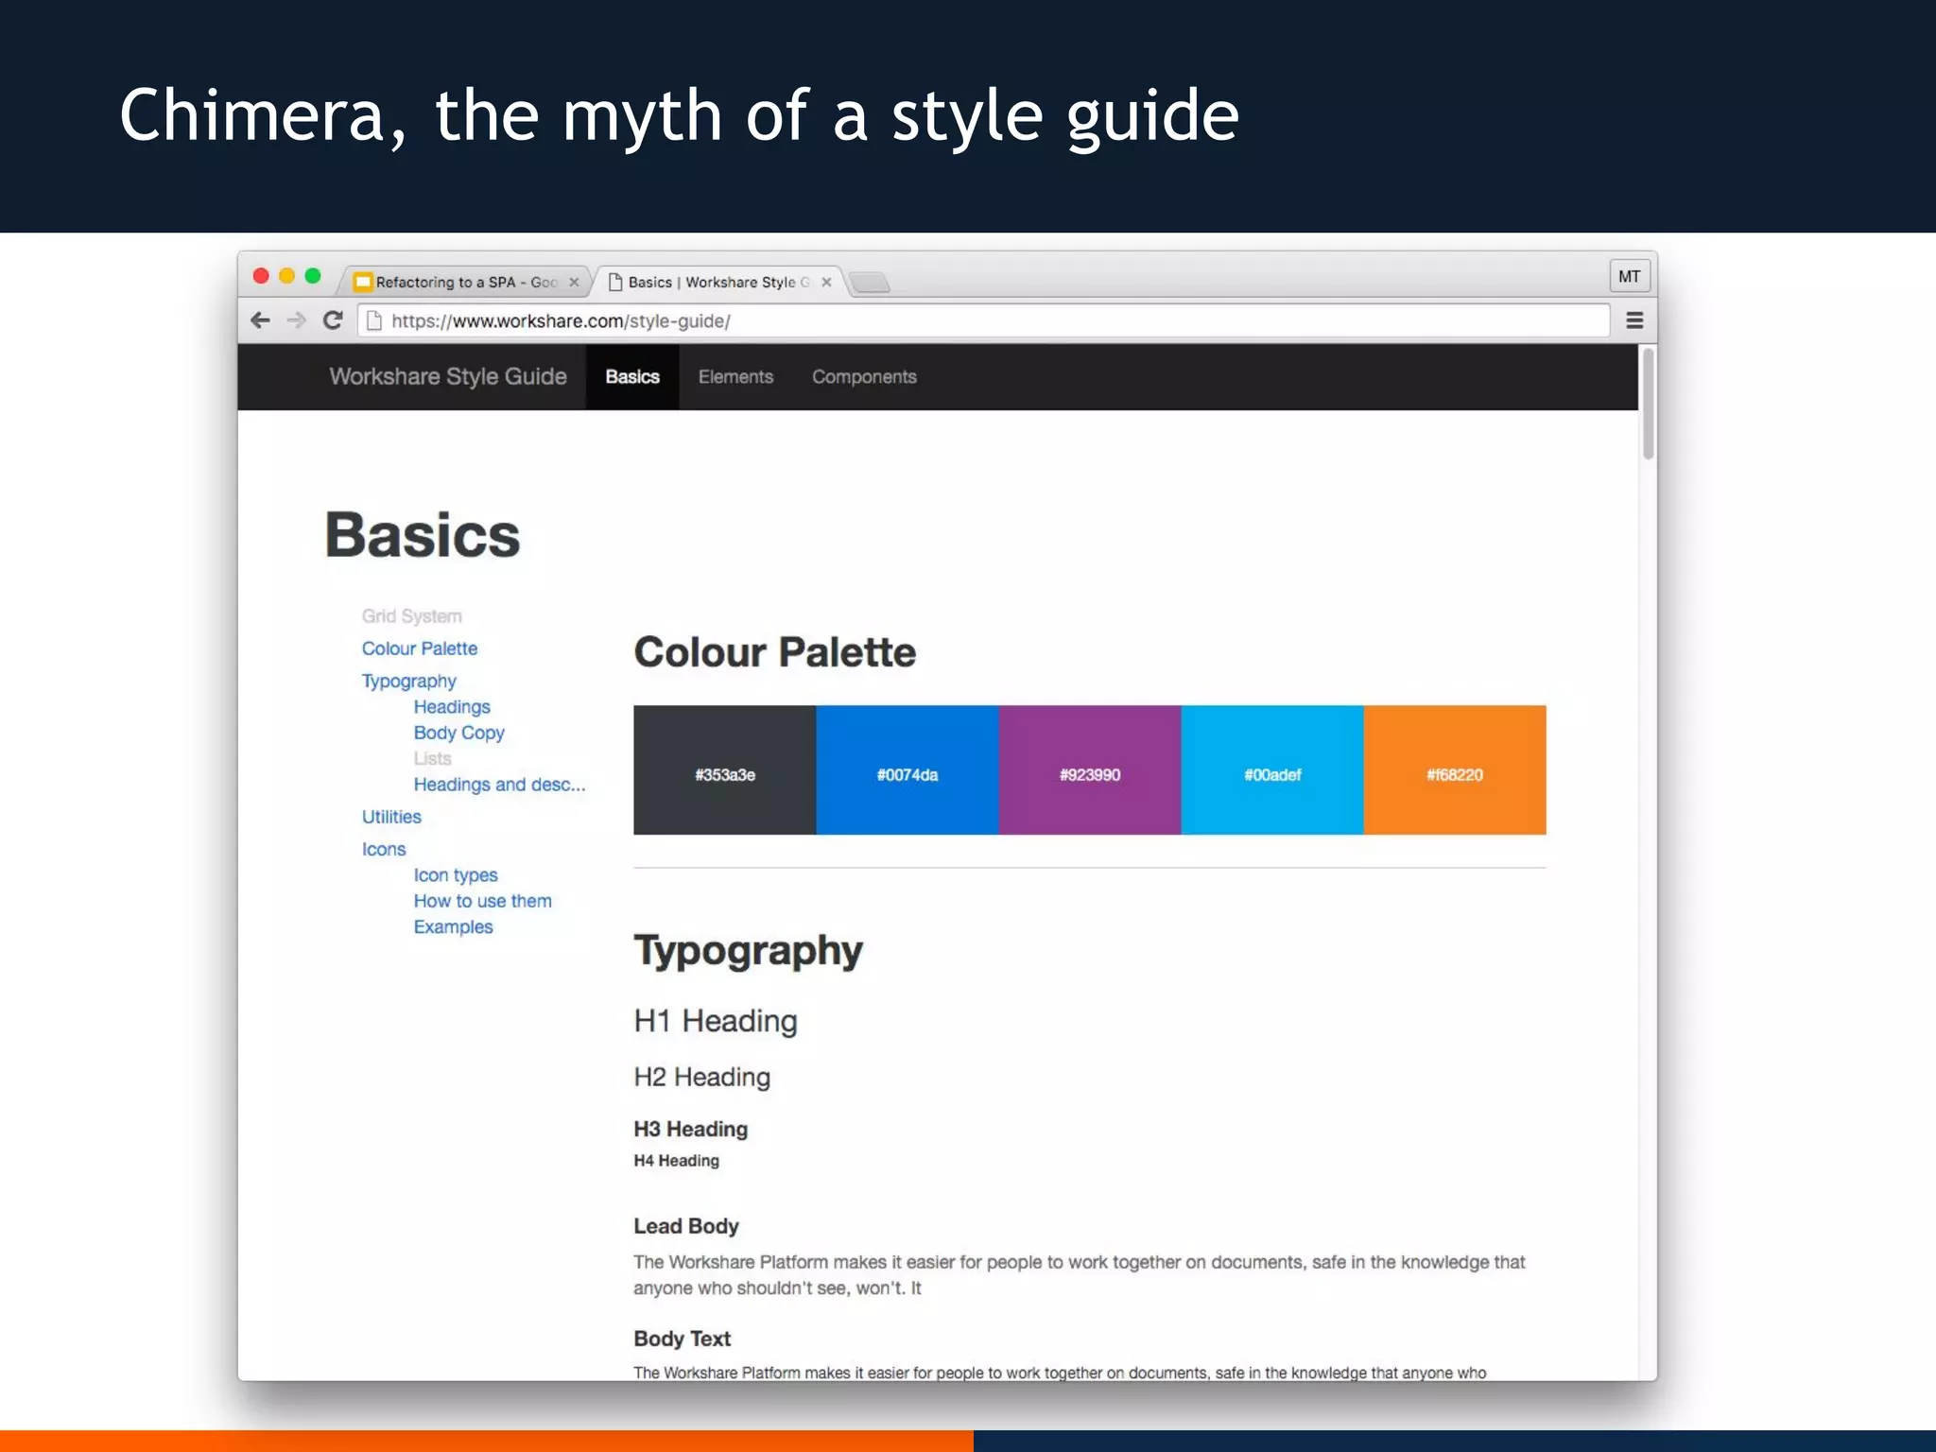Screen dimensions: 1936x1452
Task: Click the purple #923990 colour swatch
Action: click(1090, 770)
